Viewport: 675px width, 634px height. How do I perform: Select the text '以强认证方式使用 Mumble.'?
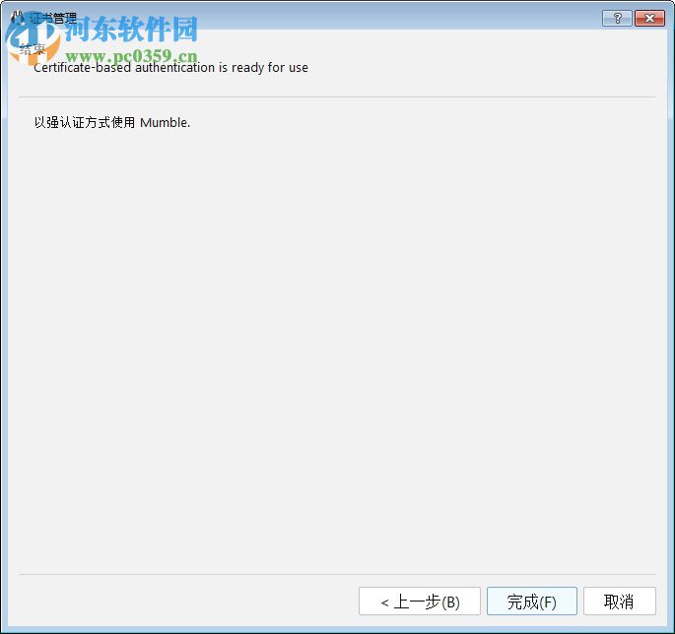[112, 123]
